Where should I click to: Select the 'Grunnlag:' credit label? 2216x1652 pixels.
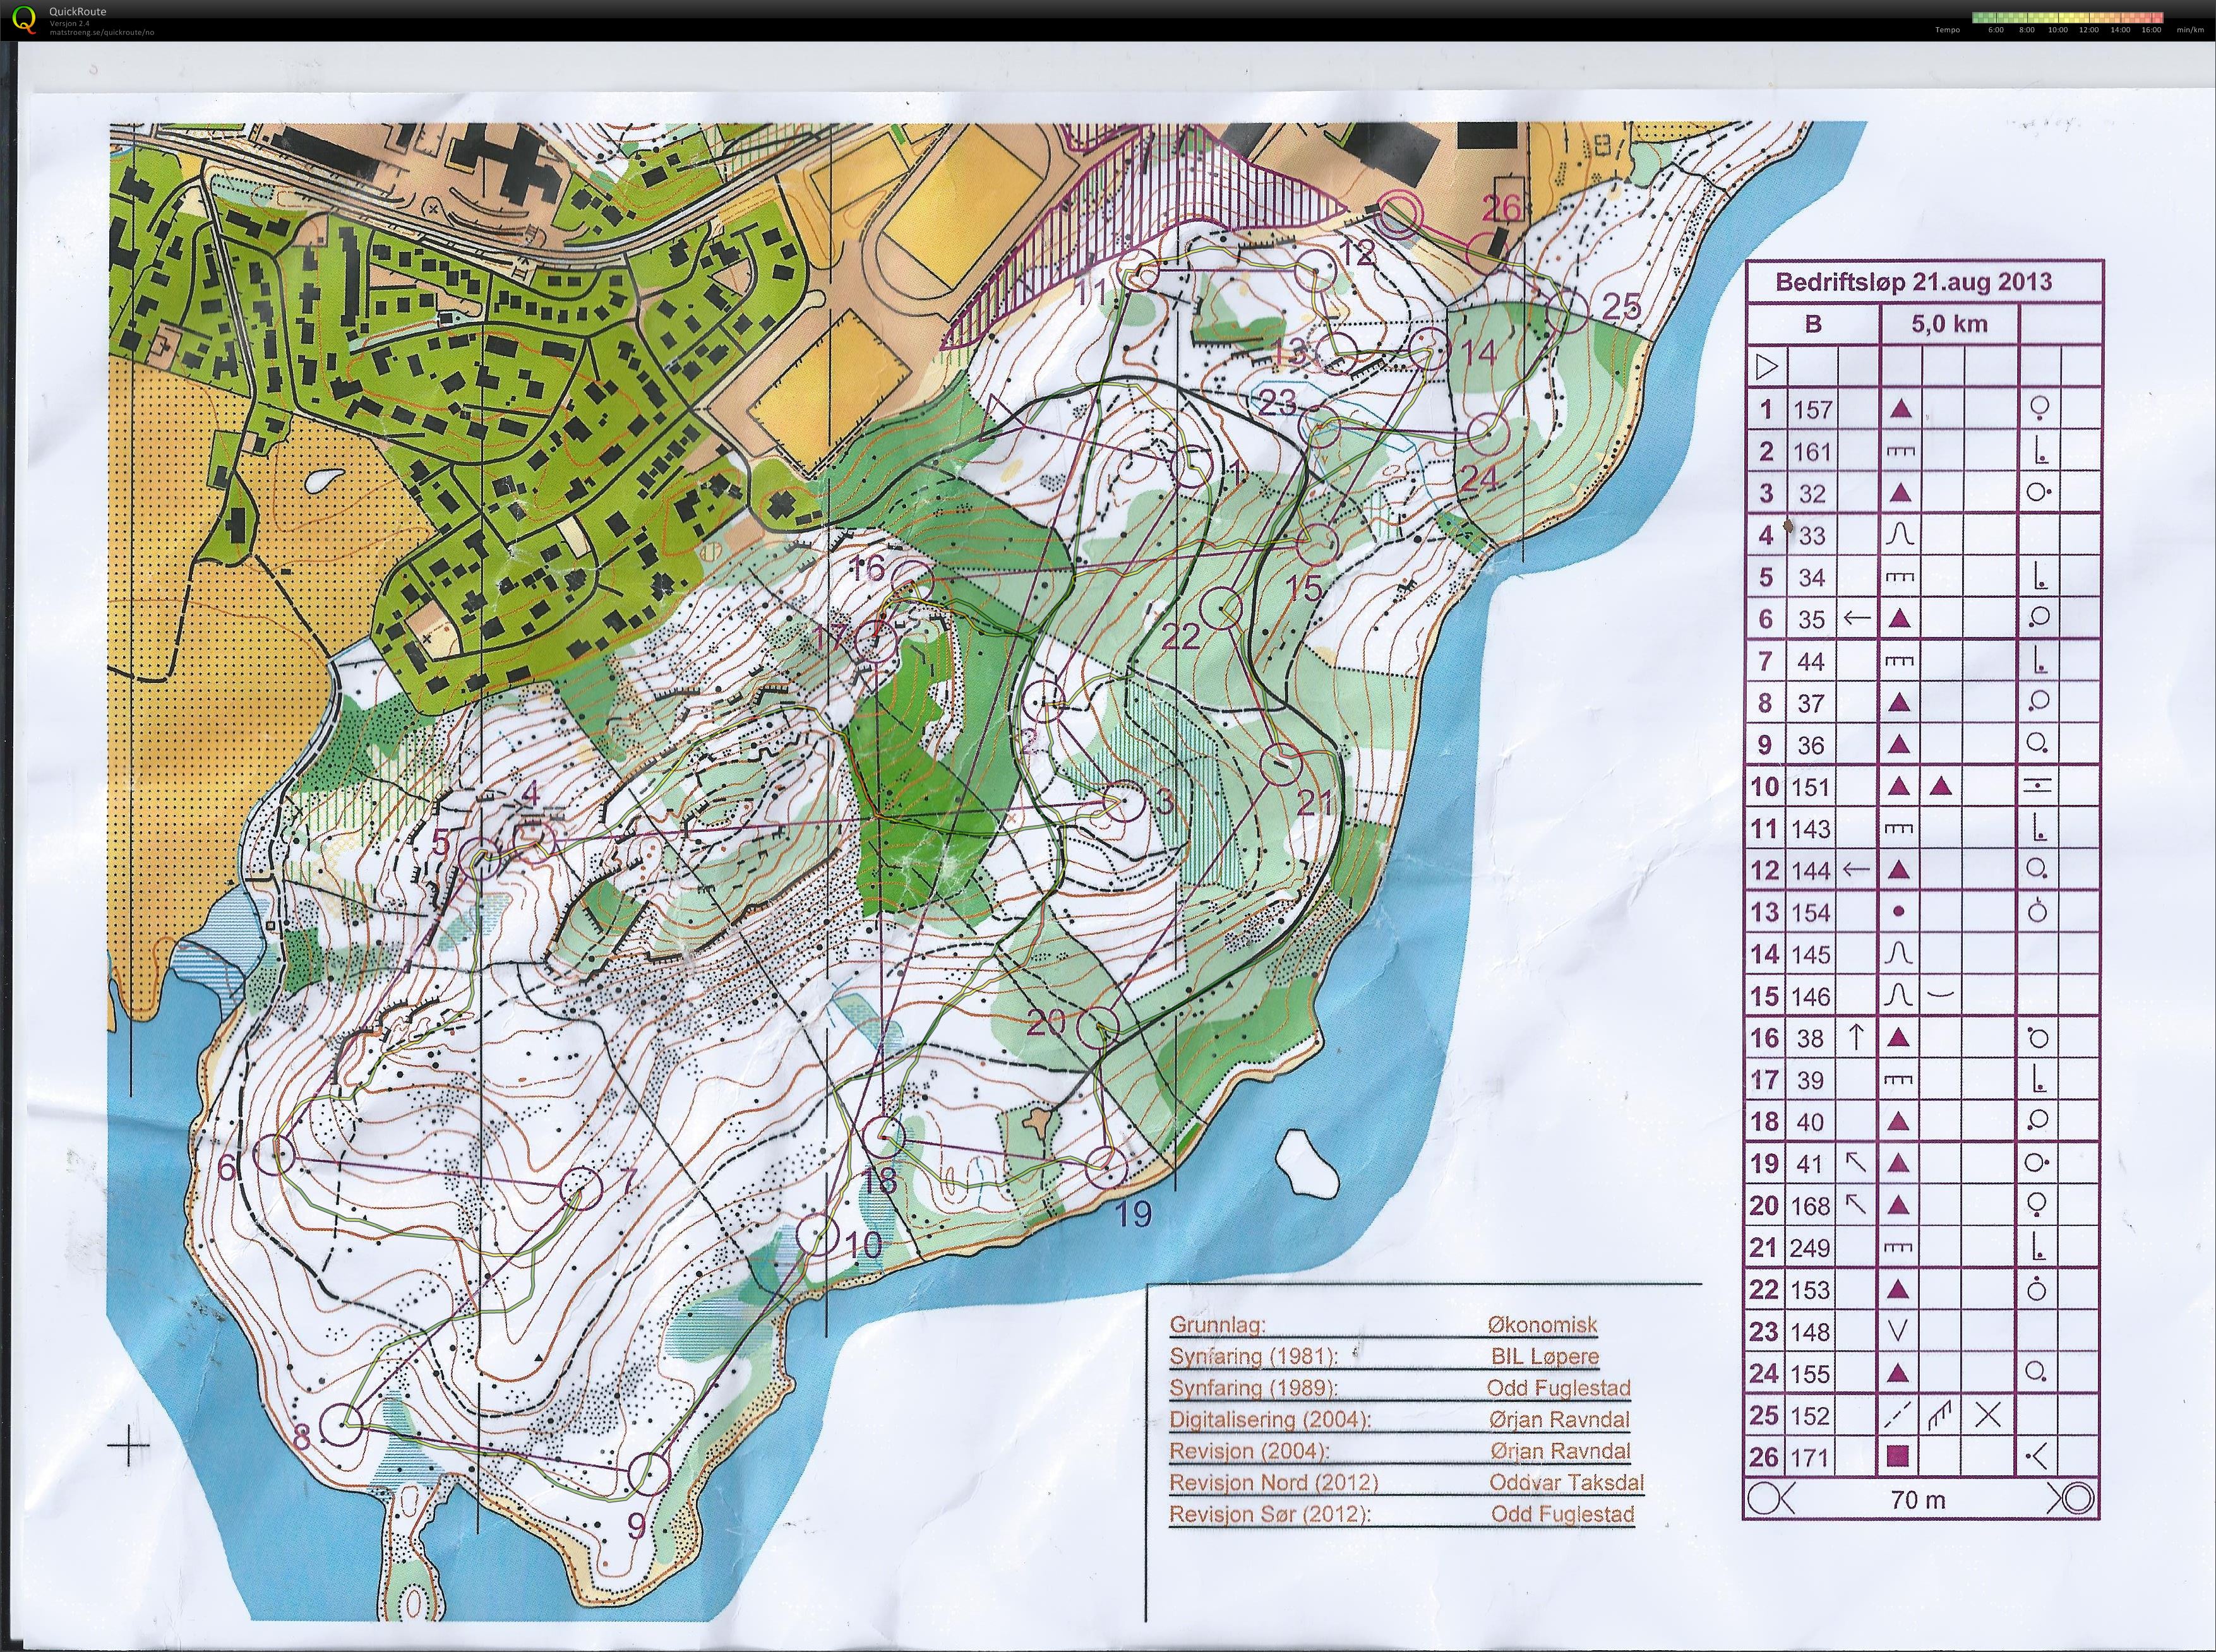point(1218,1325)
